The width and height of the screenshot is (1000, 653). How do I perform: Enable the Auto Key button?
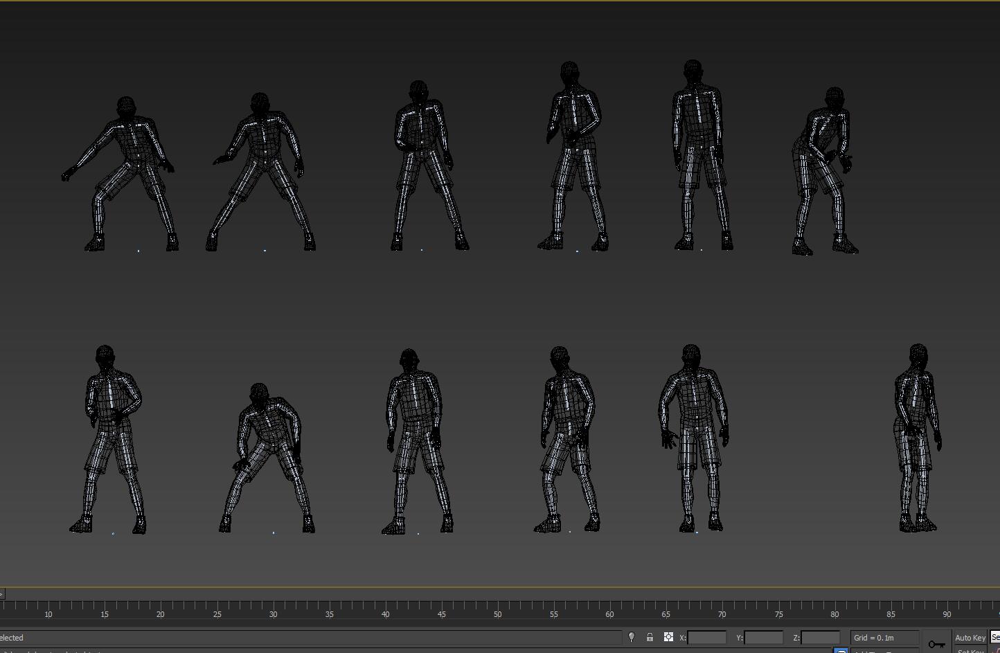(970, 638)
